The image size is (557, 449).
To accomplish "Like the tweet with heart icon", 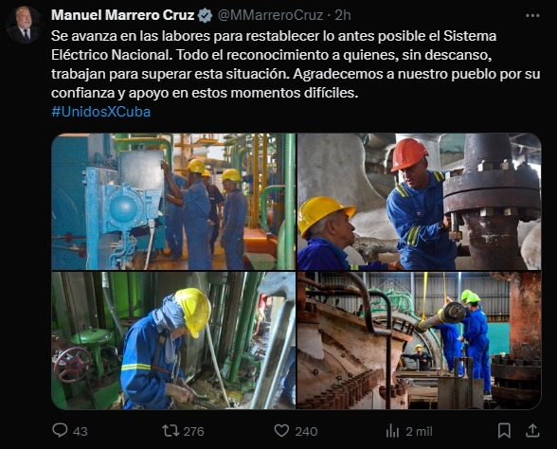I will [x=281, y=431].
